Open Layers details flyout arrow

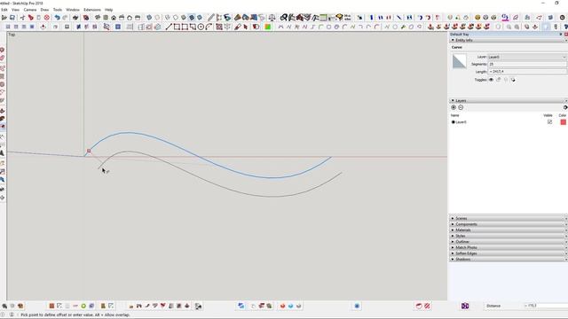tap(565, 107)
